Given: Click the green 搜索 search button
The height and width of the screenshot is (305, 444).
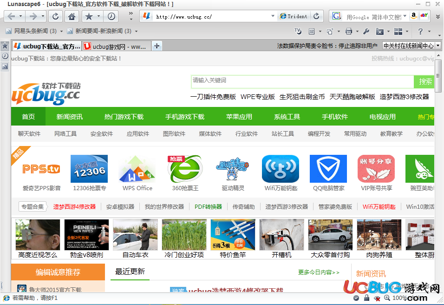Looking at the screenshot, I should coord(424,82).
